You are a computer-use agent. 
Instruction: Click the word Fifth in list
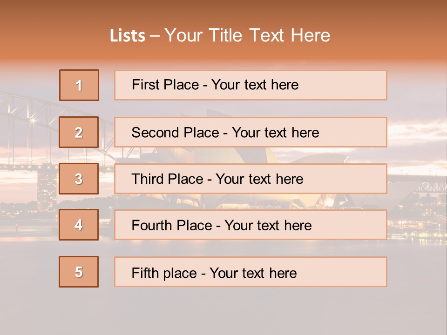[145, 273]
